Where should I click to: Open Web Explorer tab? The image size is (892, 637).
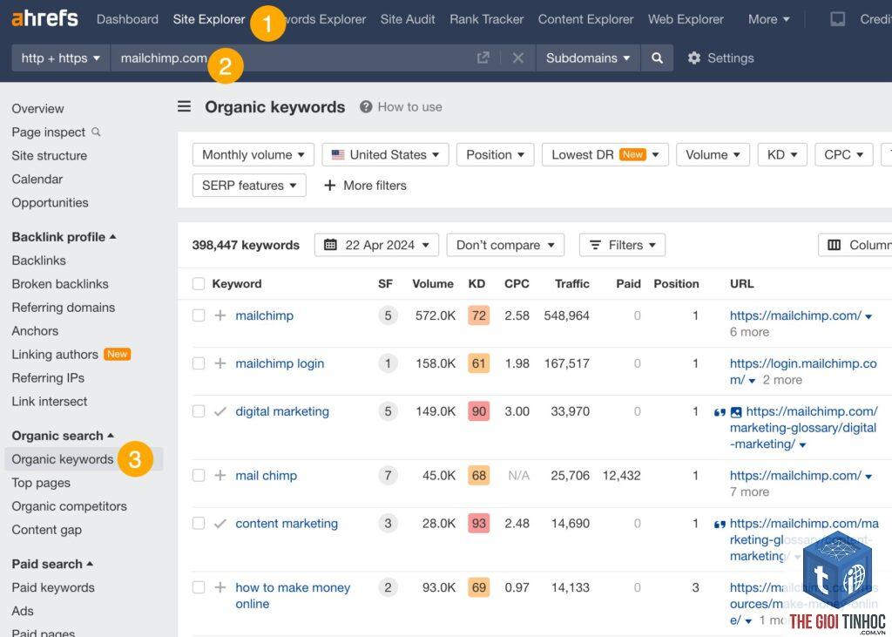click(x=686, y=19)
